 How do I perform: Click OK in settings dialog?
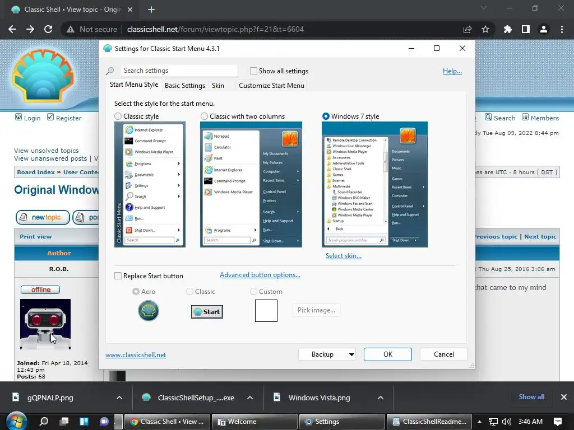coord(388,354)
